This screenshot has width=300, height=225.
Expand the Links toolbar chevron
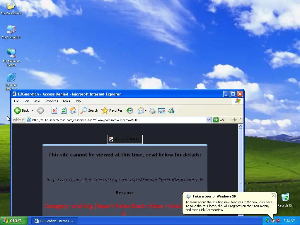tap(241, 119)
